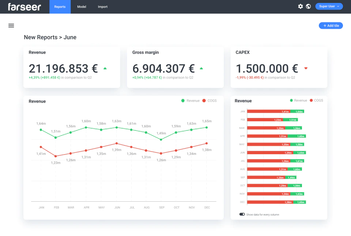Click the green up arrow beside Gross margin
The height and width of the screenshot is (236, 351).
[x=201, y=68]
